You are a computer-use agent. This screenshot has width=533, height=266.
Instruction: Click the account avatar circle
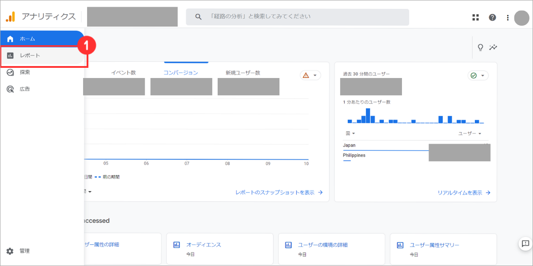point(521,18)
